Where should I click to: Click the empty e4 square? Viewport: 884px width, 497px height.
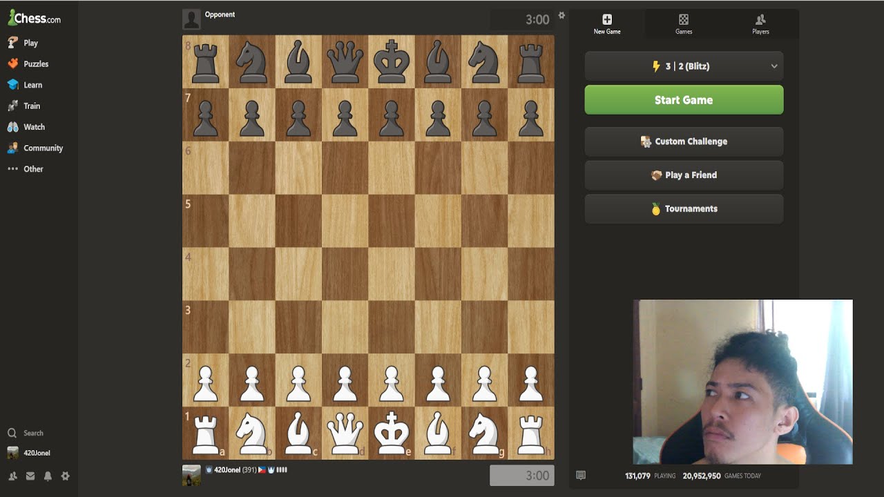tap(392, 274)
